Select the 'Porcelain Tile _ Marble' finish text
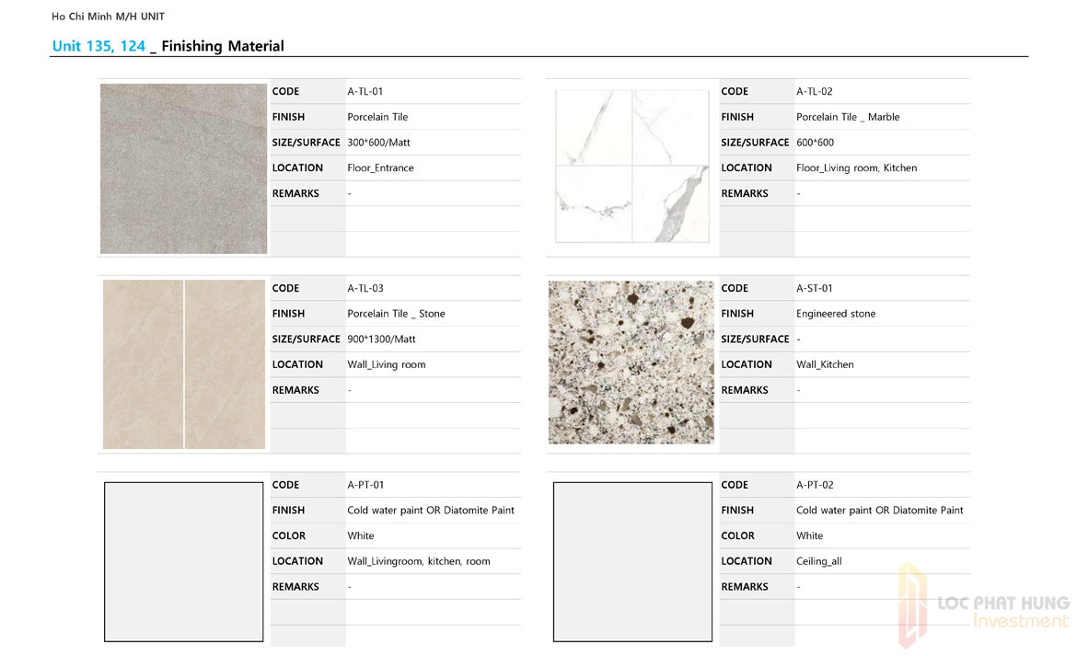 pyautogui.click(x=847, y=117)
